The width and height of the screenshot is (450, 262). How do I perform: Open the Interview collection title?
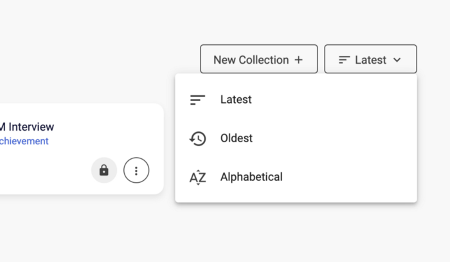[27, 127]
